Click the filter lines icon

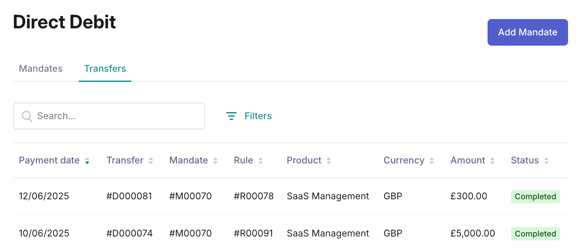click(x=231, y=116)
